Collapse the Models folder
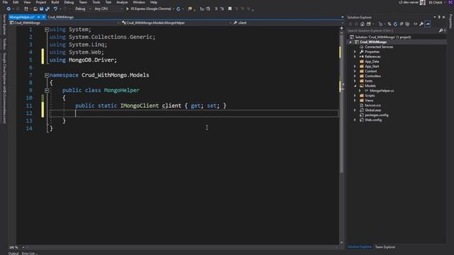 (x=355, y=86)
